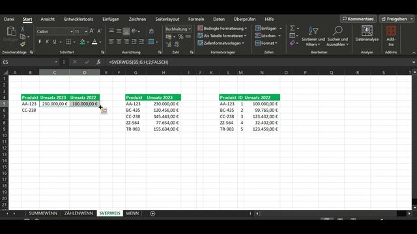Toggle bold with the F button
This screenshot has height=234, width=417.
click(x=40, y=42)
